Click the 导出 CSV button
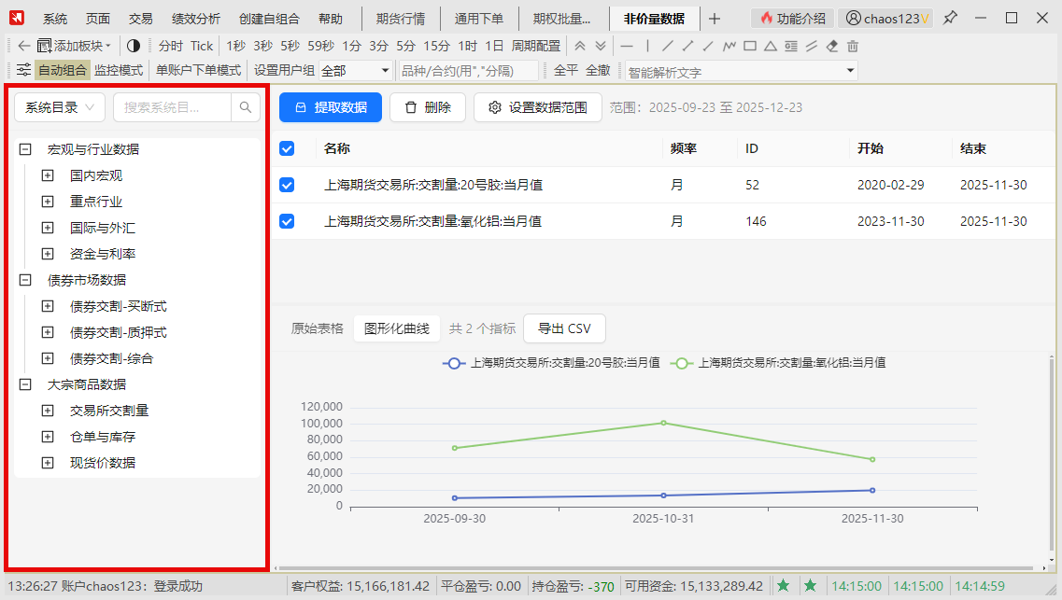 coord(564,328)
